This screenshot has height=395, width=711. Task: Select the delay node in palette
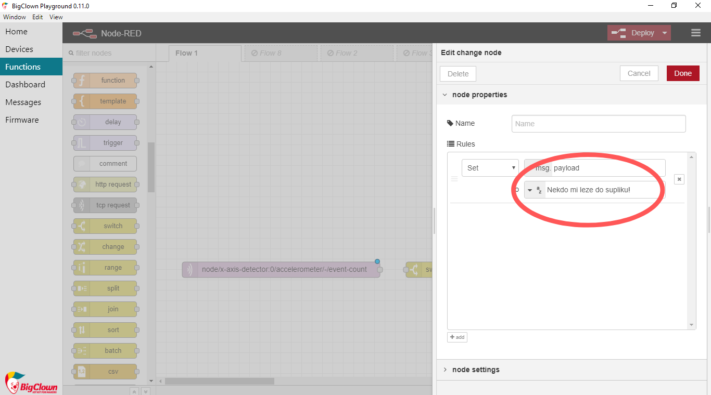pyautogui.click(x=105, y=122)
